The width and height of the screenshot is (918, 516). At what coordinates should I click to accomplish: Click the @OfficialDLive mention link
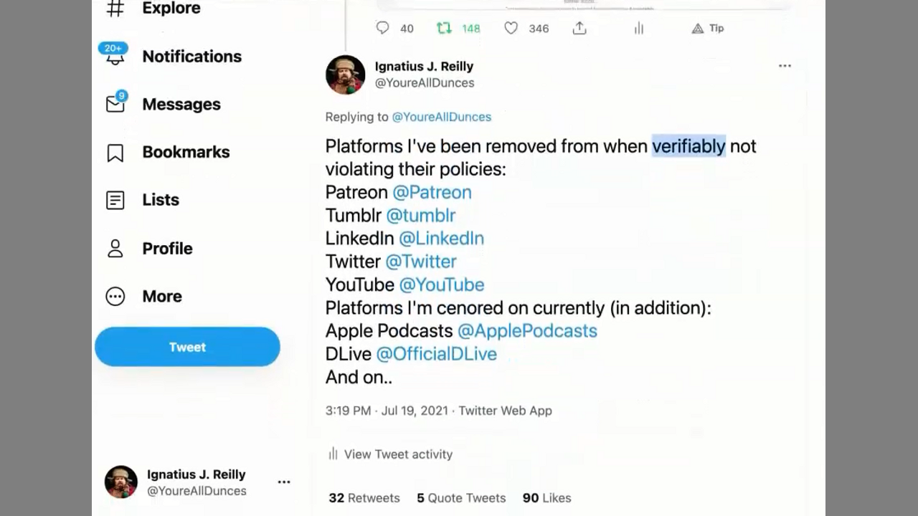coord(436,353)
